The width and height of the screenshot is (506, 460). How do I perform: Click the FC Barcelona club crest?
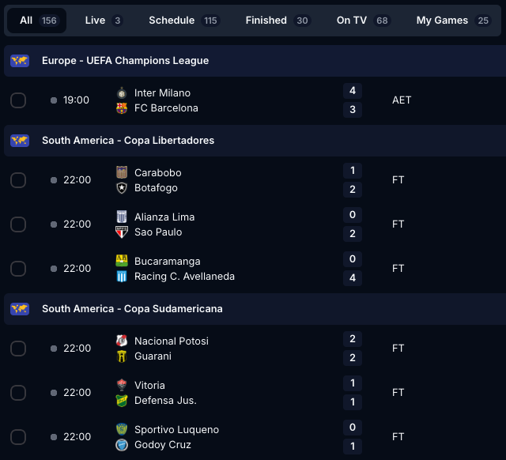122,108
